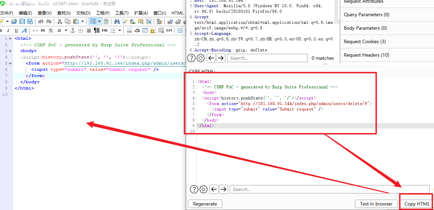The image size is (434, 210).
Task: Collapse the html tag fold on line 1
Action: coord(10,39)
